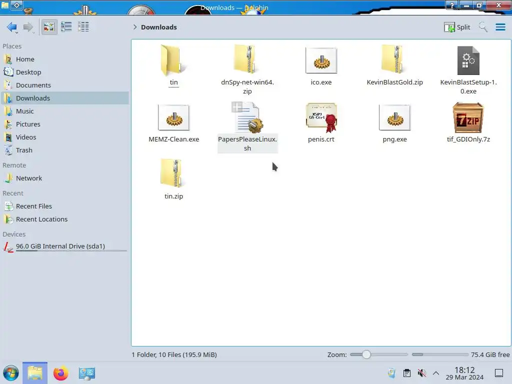Open the 96.0 GiB Internal Drive (sda1)

click(65, 246)
